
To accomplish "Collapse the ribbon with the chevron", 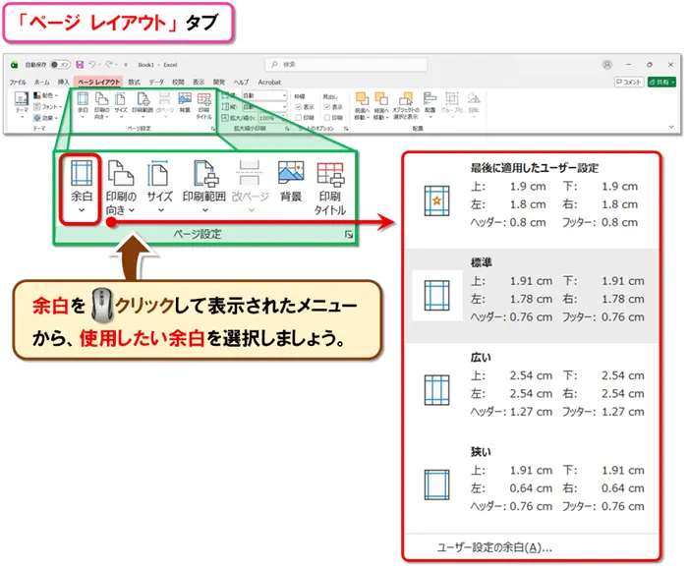I will pyautogui.click(x=671, y=127).
